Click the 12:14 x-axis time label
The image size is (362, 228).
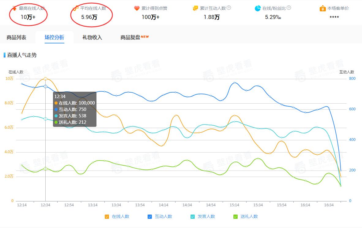[x=22, y=205]
